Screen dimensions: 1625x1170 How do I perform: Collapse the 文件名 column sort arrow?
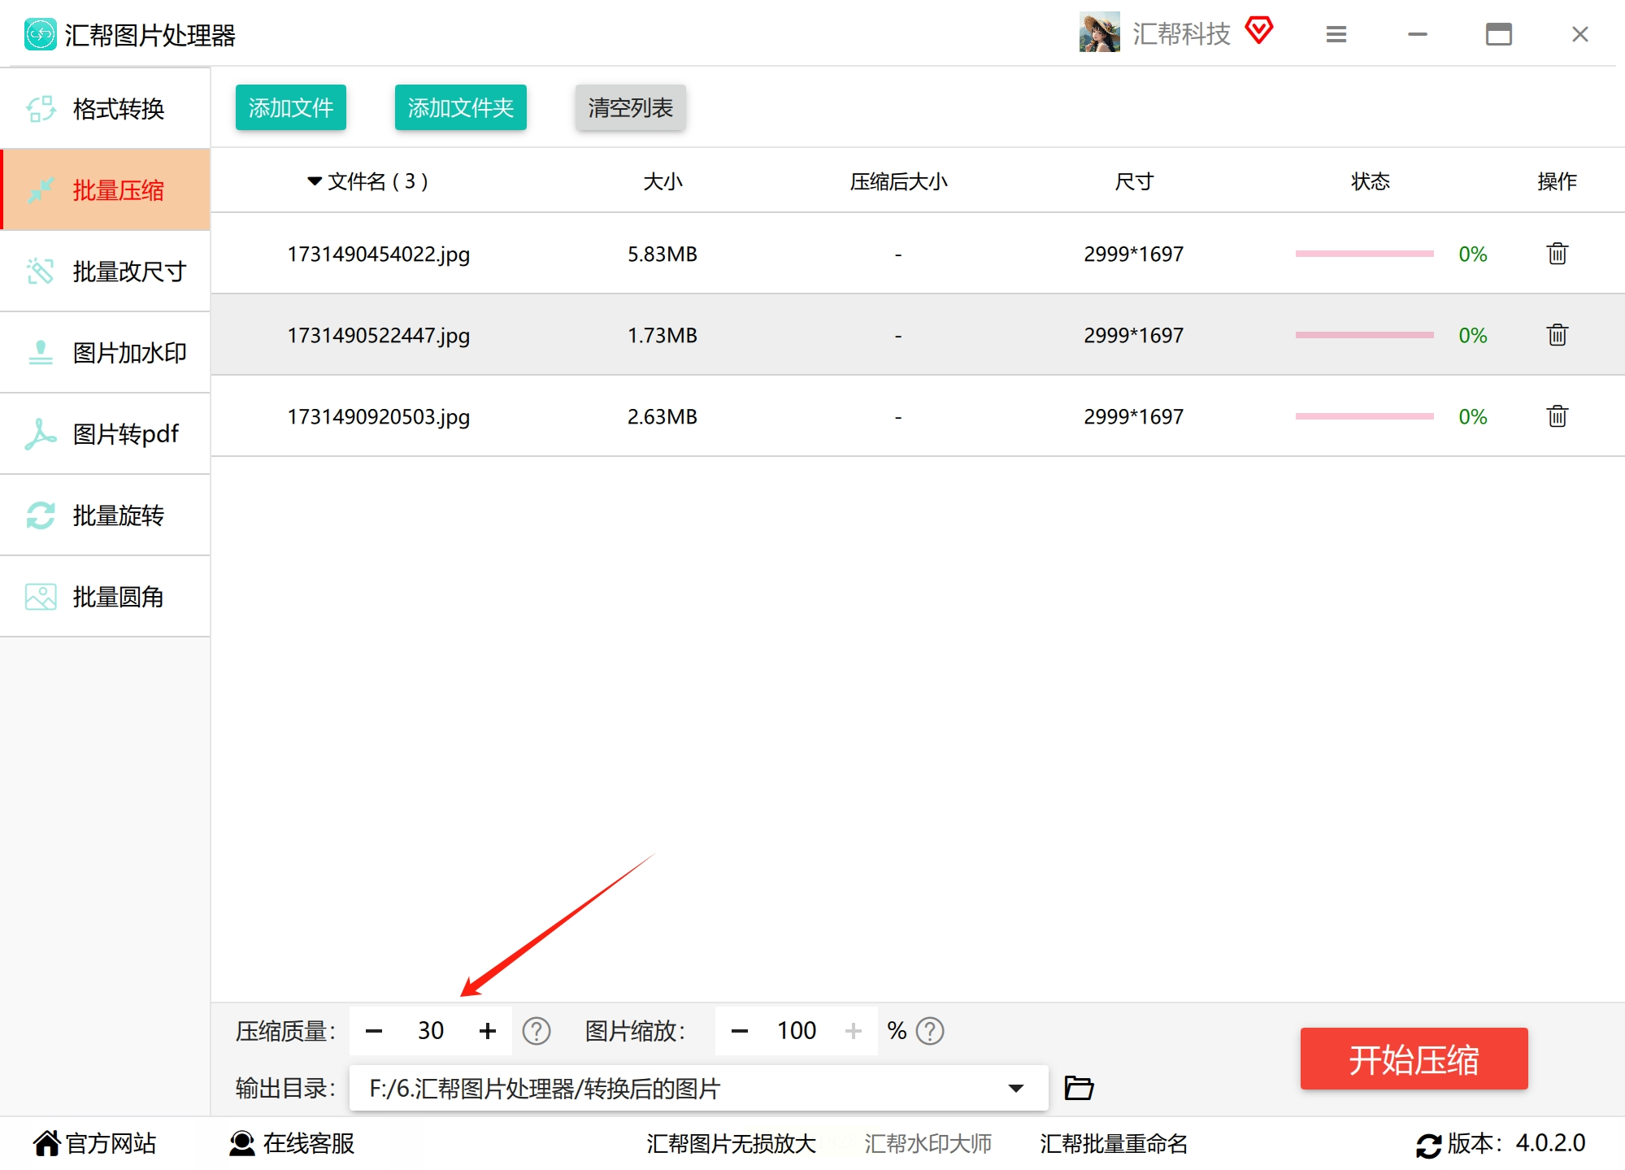[315, 181]
